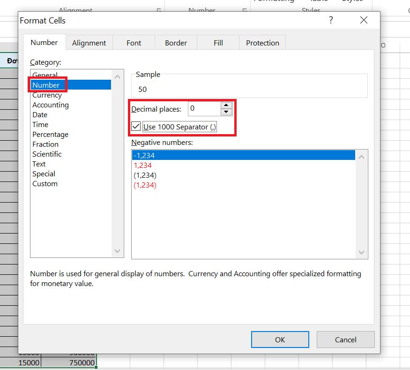Image resolution: width=410 pixels, height=370 pixels.
Task: Select the spreadsheet cell containing 15000
Action: click(x=21, y=362)
